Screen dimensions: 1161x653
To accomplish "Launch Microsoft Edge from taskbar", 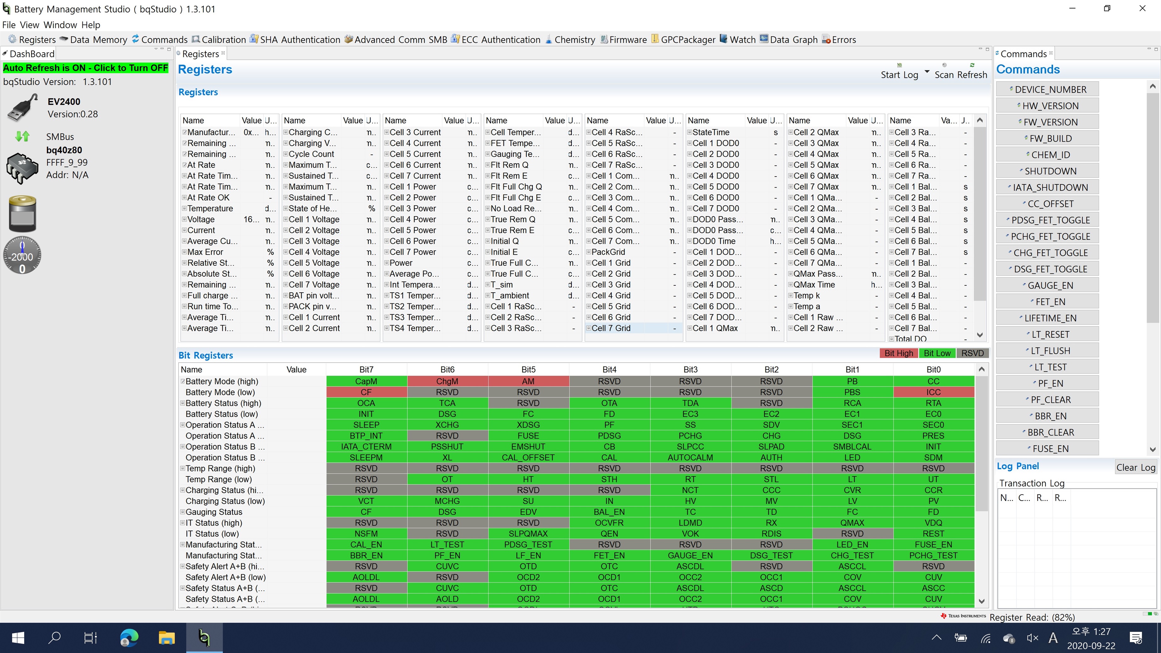I will 129,638.
